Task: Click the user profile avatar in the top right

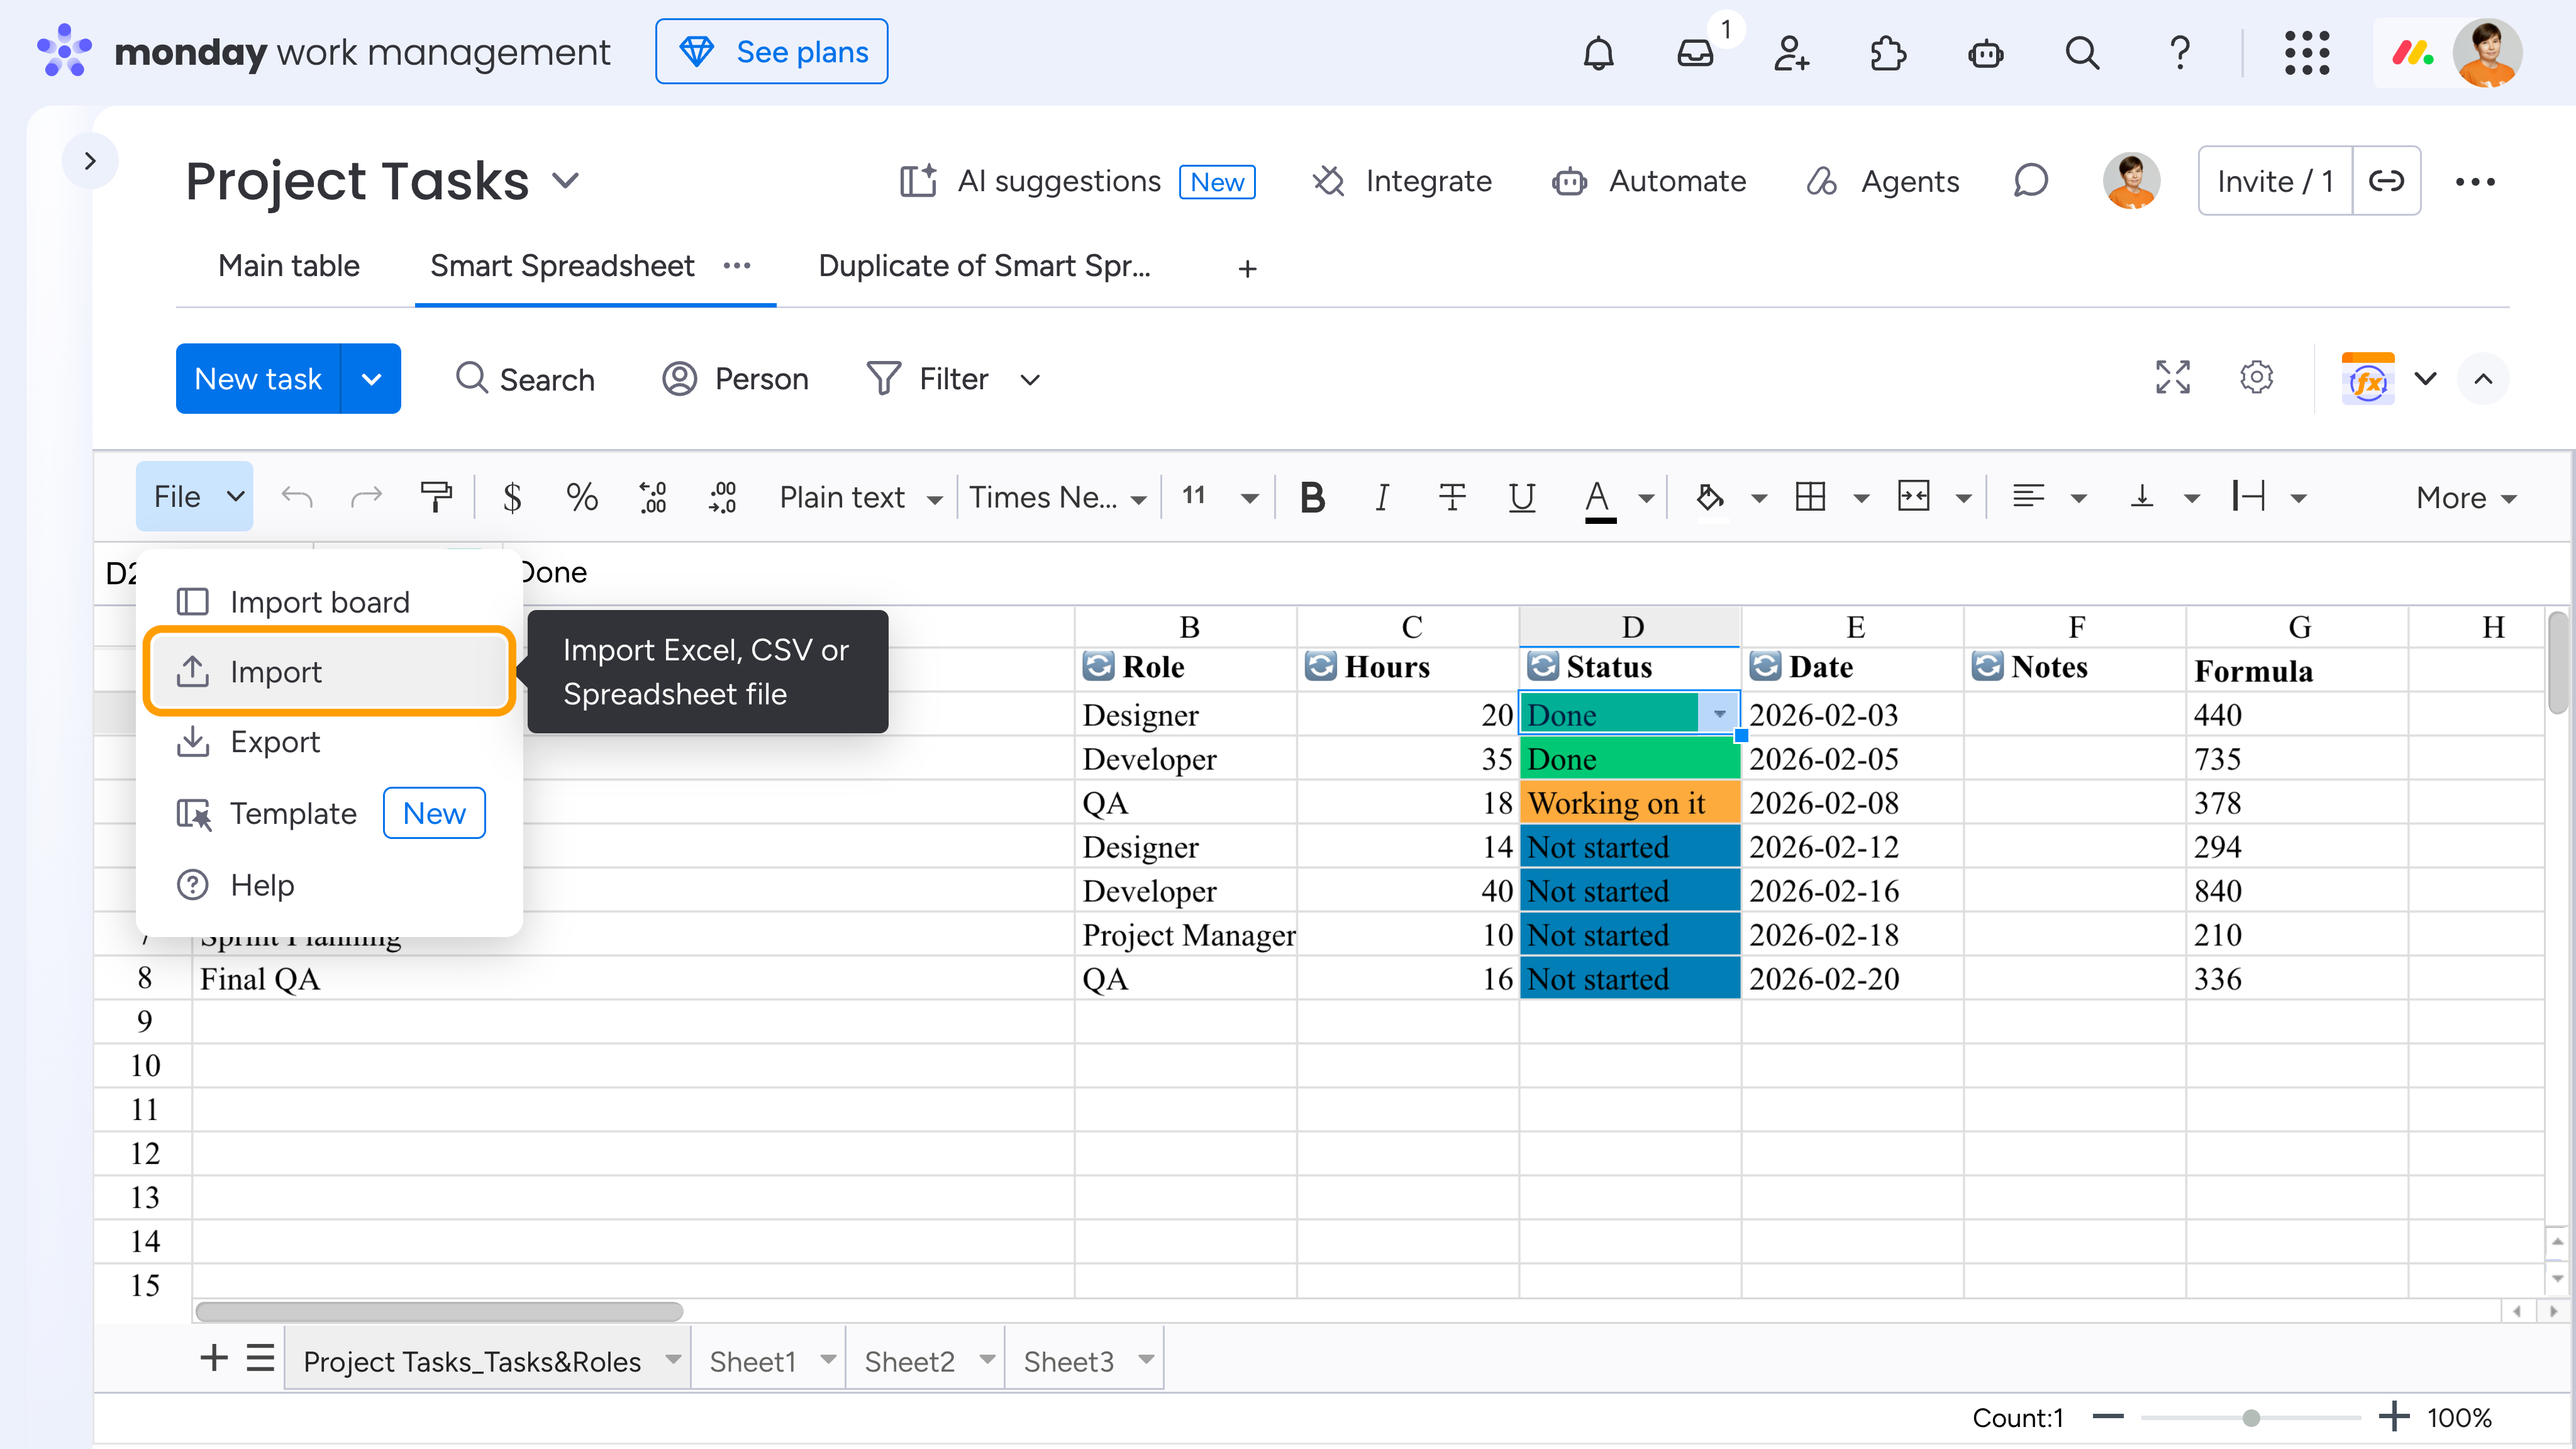Action: [x=2486, y=52]
